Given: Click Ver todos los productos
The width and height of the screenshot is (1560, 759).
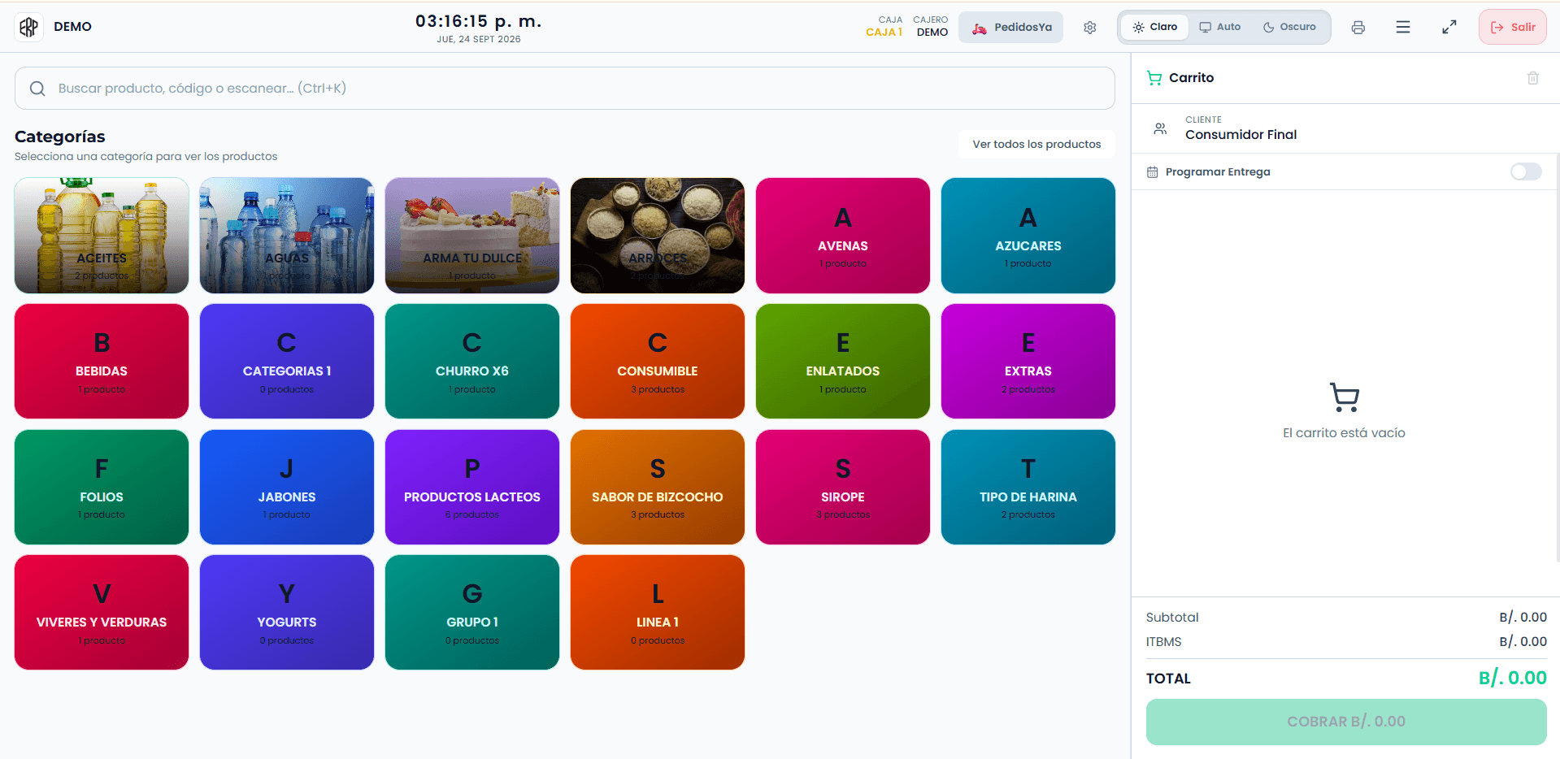Looking at the screenshot, I should [1036, 144].
